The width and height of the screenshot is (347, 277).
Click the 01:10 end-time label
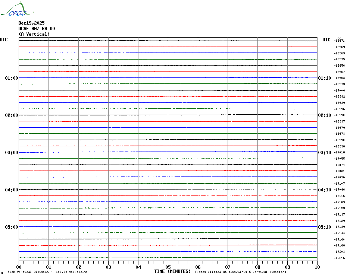(x=325, y=78)
